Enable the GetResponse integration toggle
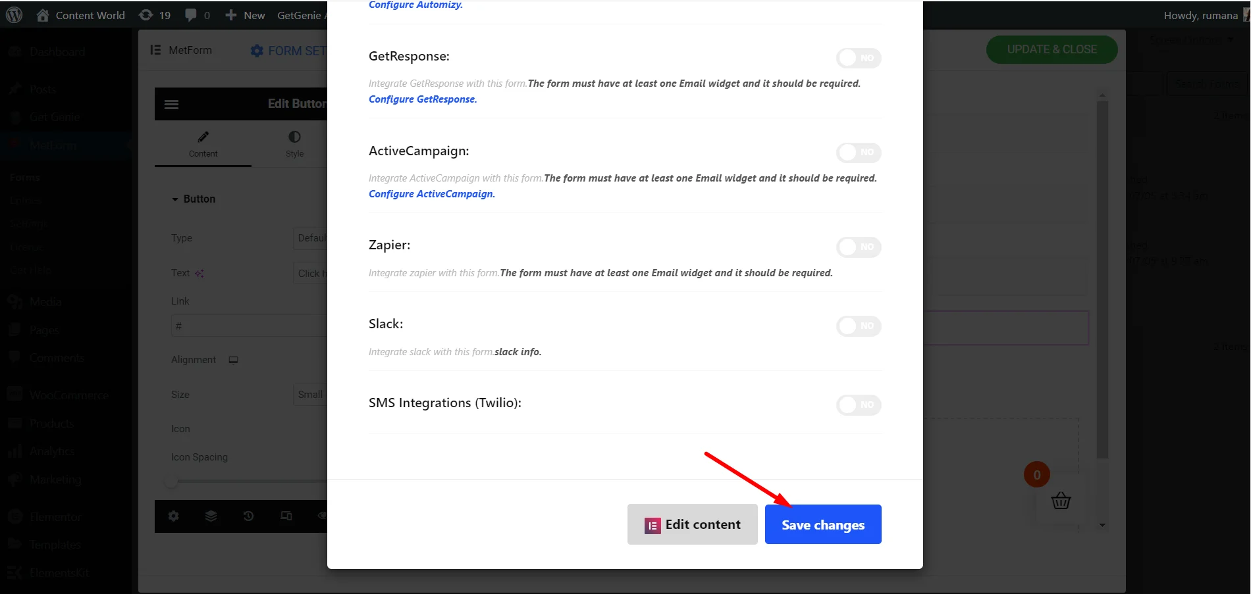The image size is (1251, 594). pos(858,58)
